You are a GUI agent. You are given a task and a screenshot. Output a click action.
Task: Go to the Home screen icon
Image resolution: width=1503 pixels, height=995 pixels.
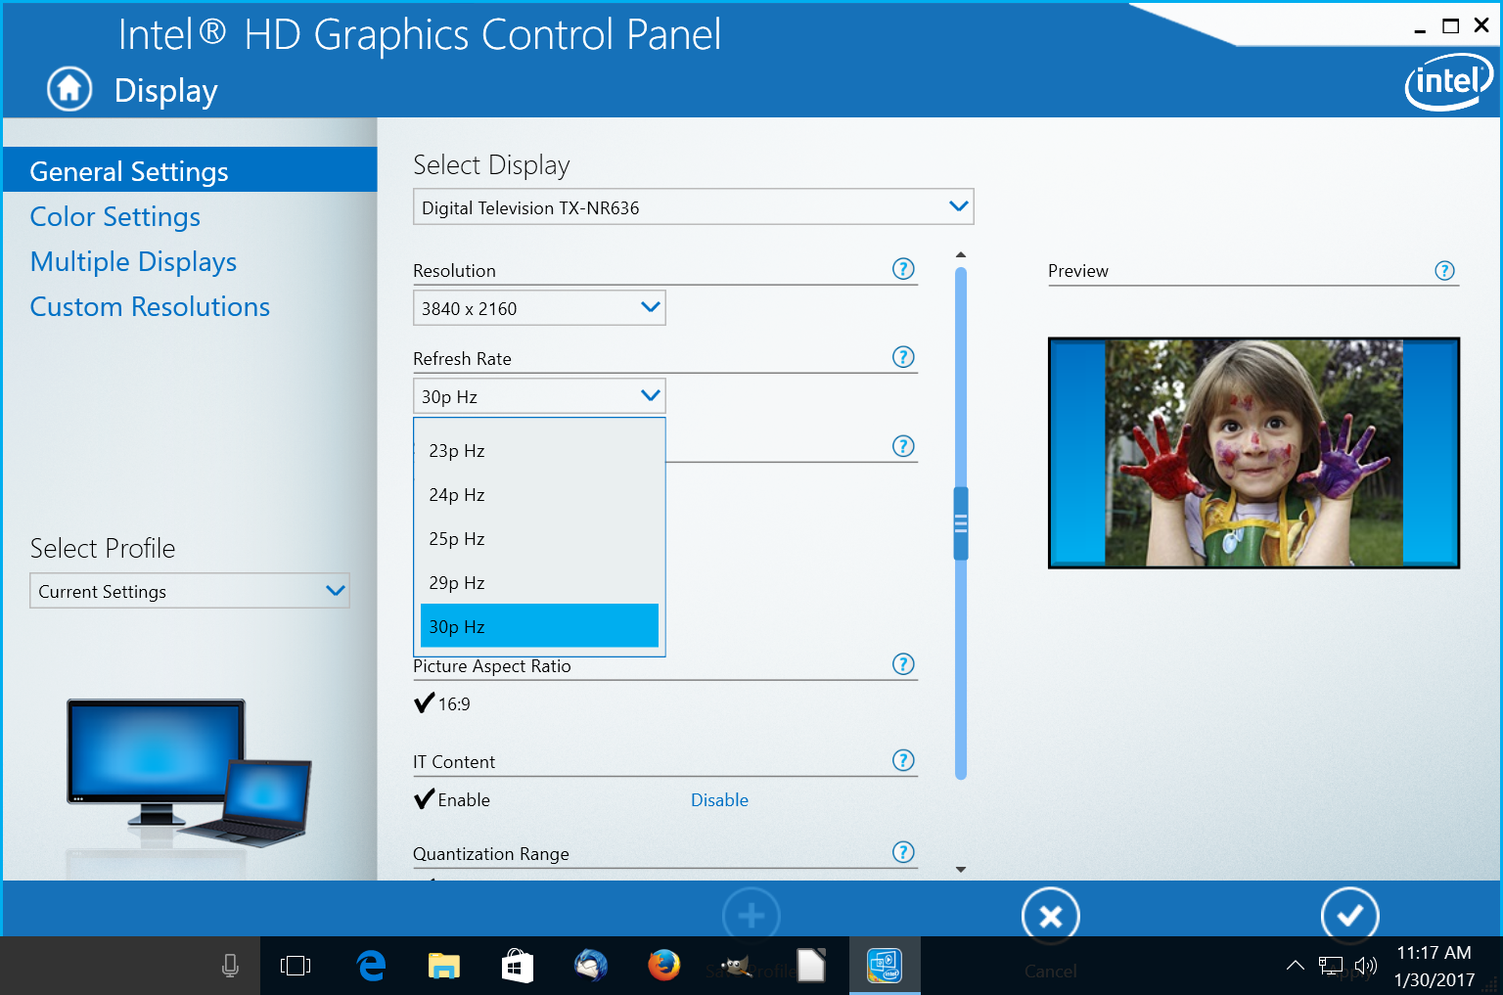click(69, 89)
